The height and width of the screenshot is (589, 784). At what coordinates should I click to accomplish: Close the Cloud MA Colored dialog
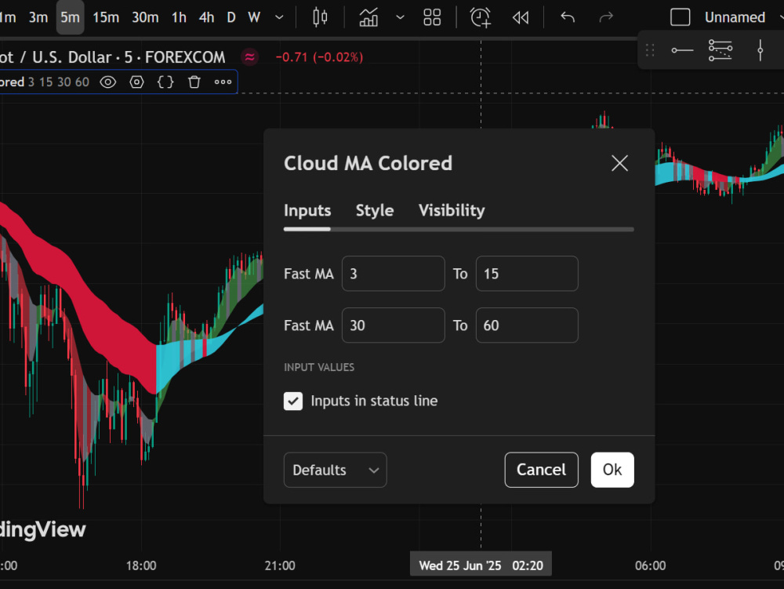(x=619, y=163)
